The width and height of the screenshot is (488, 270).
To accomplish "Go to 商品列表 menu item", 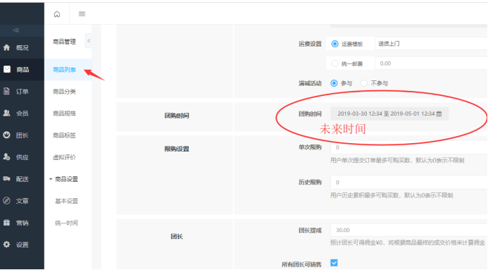I will (x=64, y=70).
